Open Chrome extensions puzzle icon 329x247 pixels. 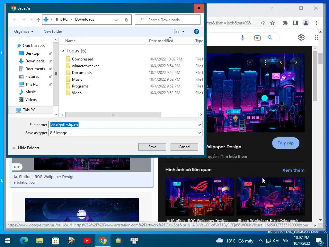[x=285, y=23]
